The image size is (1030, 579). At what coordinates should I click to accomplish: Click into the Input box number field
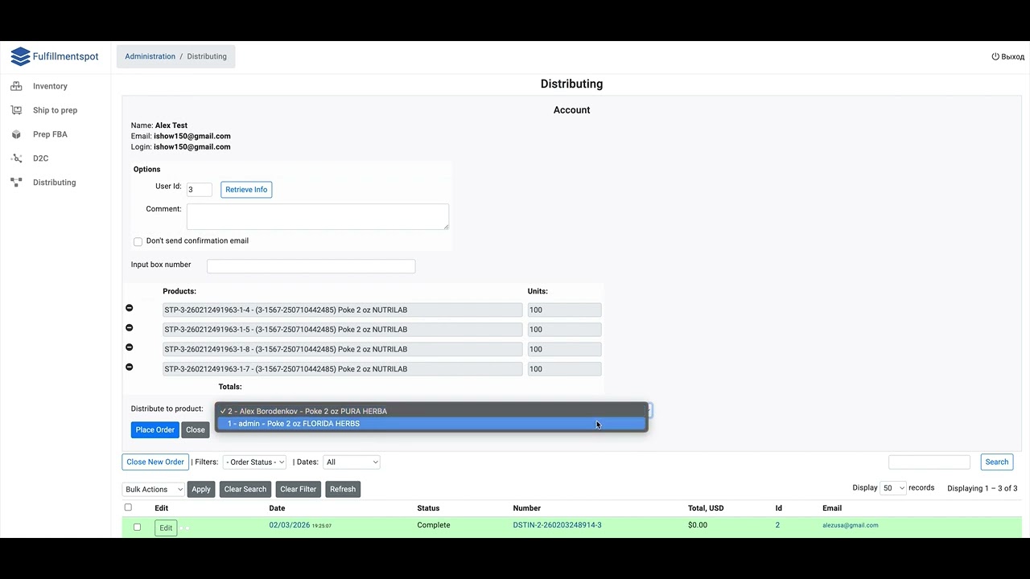coord(311,265)
